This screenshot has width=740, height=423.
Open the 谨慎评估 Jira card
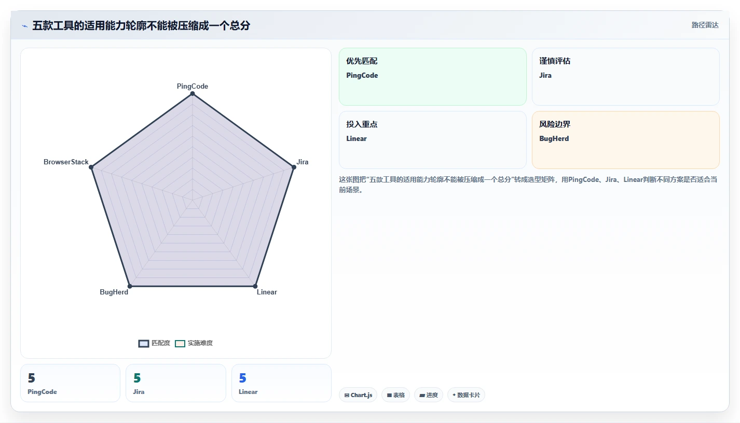pyautogui.click(x=626, y=77)
